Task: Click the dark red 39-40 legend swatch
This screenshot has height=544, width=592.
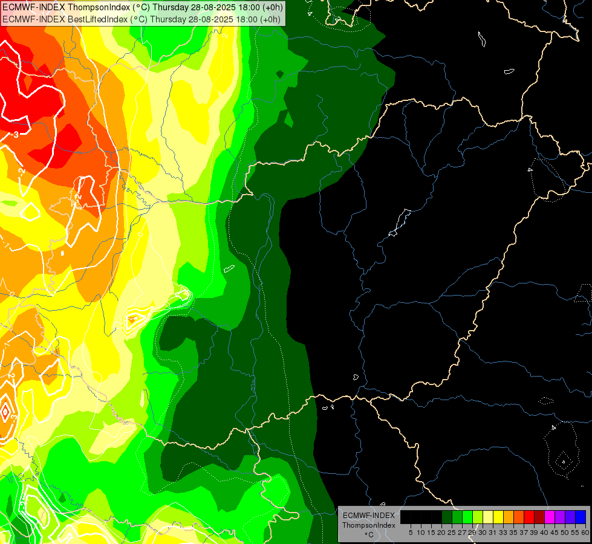Action: click(539, 517)
